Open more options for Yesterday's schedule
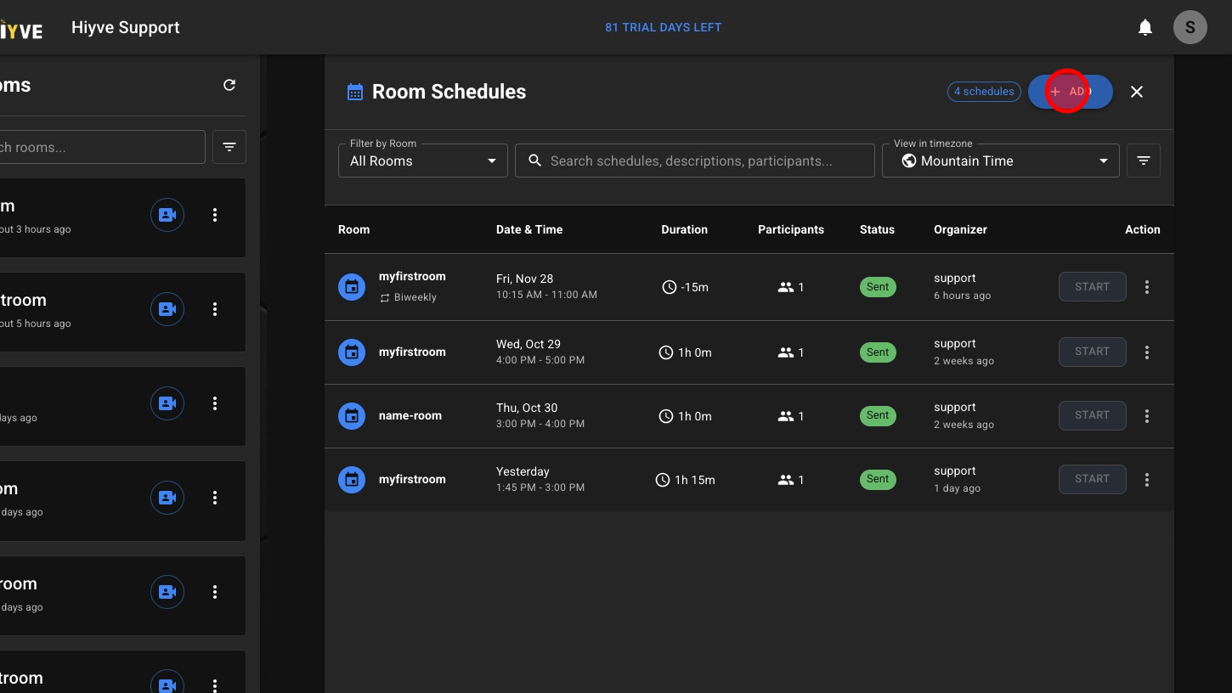 (1146, 480)
